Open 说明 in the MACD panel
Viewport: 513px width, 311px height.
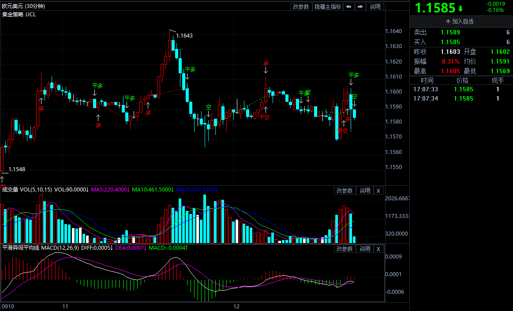coord(365,249)
